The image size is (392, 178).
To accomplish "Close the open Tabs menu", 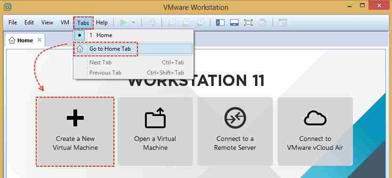I will point(83,23).
